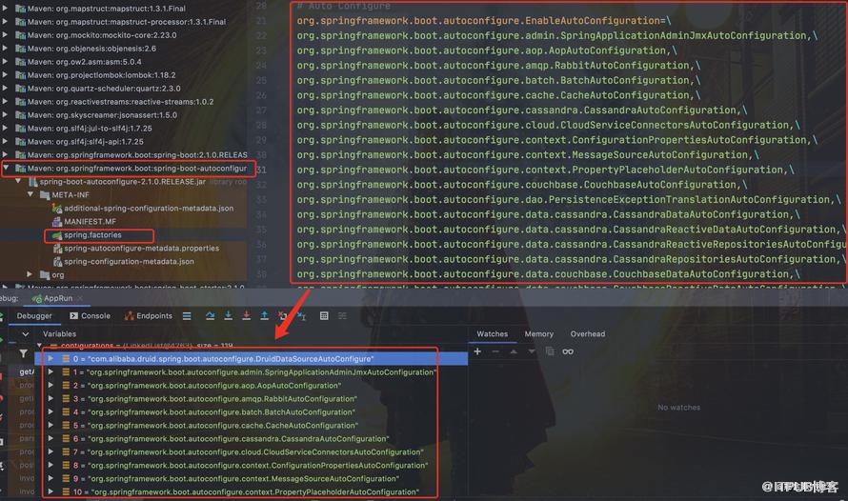848x501 pixels.
Task: Collapse the spring-boot-autoconfigure Maven node
Action: coord(6,168)
